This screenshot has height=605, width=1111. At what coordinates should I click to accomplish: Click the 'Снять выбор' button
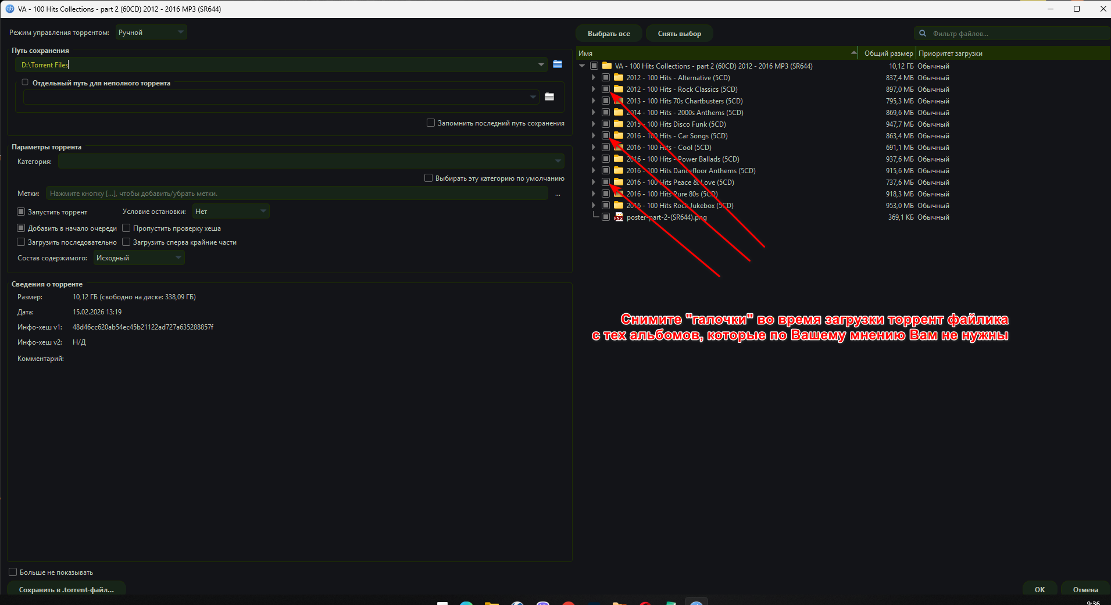pyautogui.click(x=679, y=34)
